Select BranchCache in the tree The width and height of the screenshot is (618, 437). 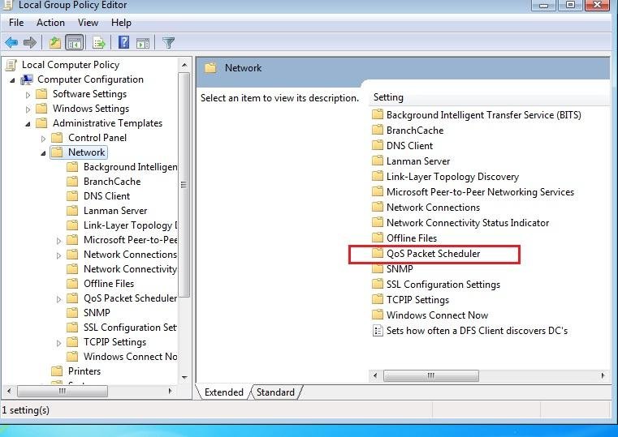pyautogui.click(x=112, y=182)
